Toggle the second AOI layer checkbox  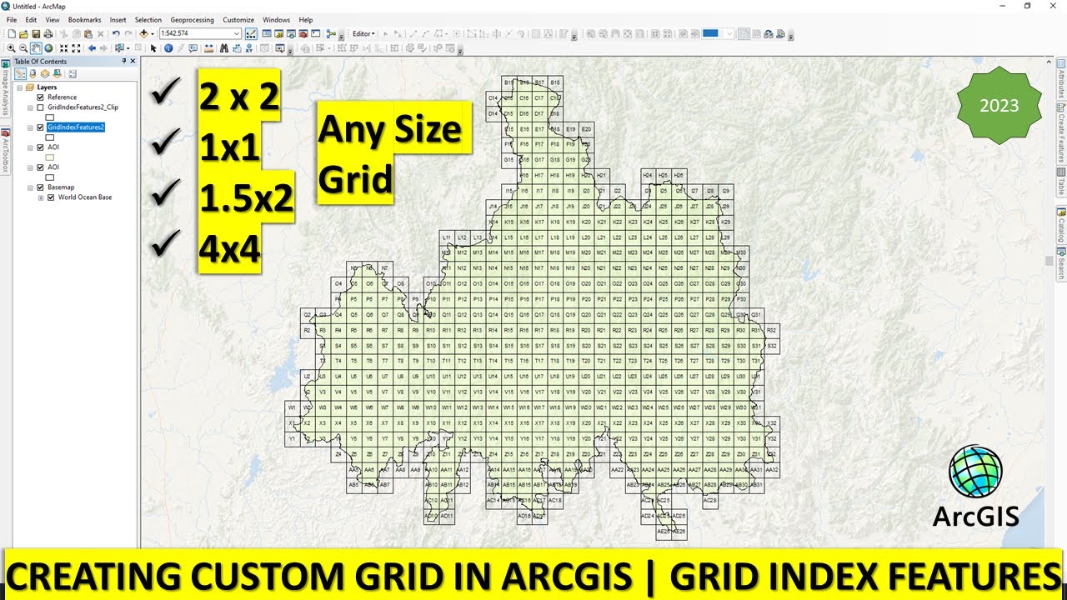40,167
